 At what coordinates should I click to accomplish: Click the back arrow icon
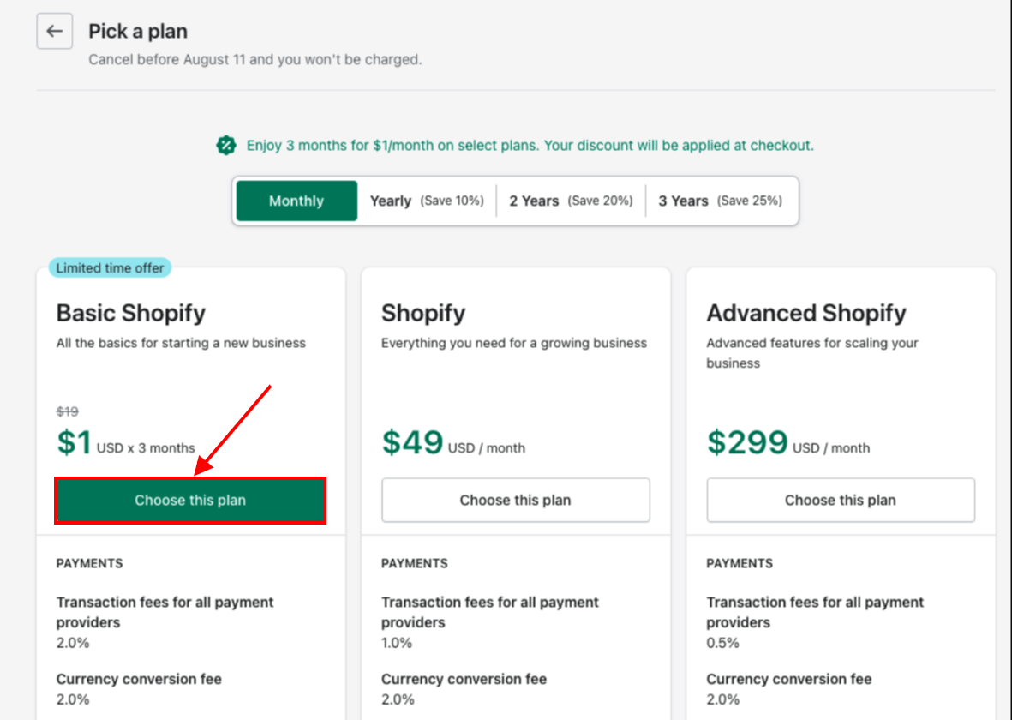click(x=54, y=31)
